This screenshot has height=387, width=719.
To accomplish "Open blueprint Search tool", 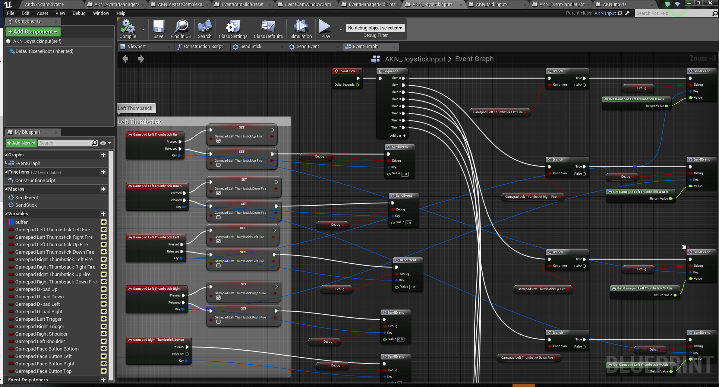I will [x=205, y=29].
